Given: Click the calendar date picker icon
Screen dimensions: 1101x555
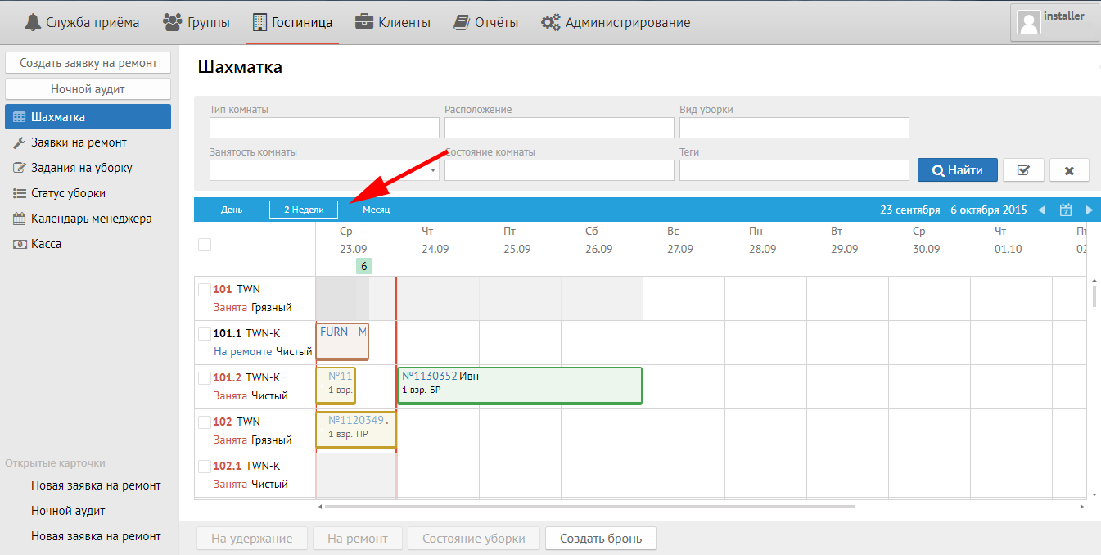Looking at the screenshot, I should click(1066, 210).
